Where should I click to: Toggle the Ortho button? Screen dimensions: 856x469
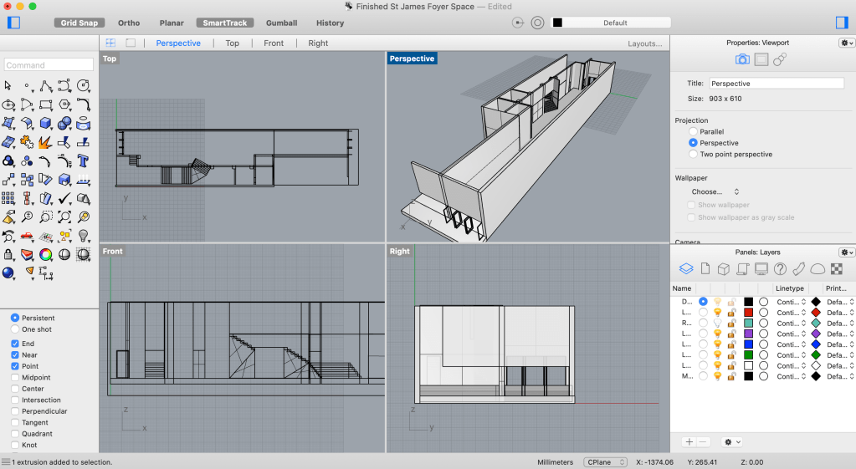point(129,23)
